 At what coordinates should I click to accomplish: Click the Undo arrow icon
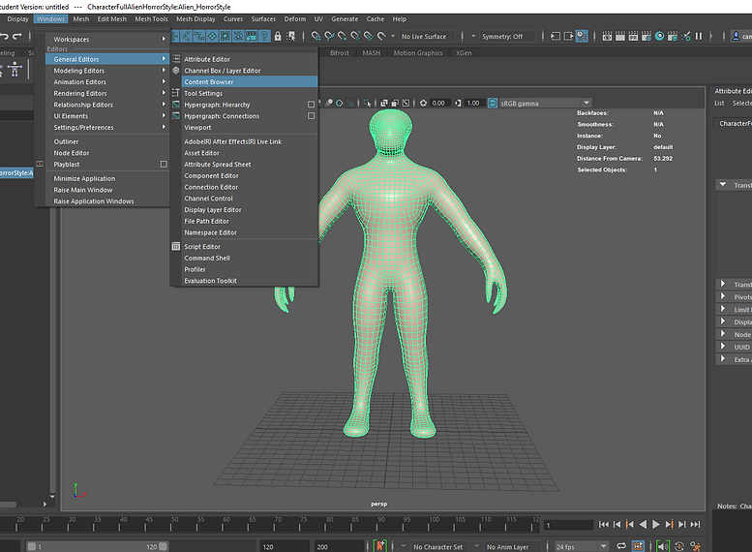click(x=4, y=36)
